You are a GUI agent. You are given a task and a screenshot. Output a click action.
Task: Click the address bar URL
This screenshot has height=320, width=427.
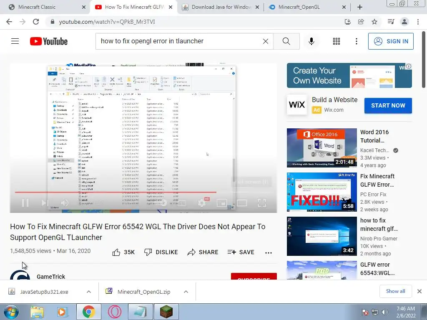tap(107, 22)
